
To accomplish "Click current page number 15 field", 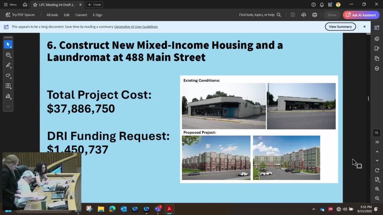I will (x=377, y=133).
